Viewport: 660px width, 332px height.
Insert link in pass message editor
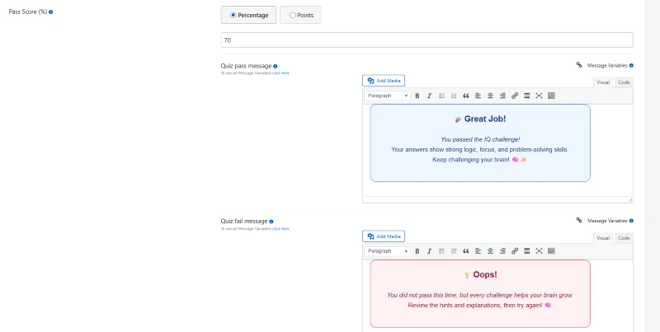[x=515, y=96]
